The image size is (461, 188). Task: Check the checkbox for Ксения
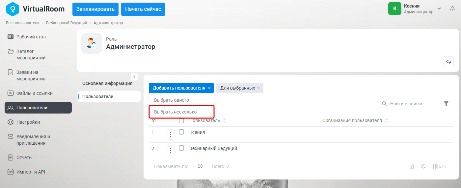click(x=181, y=132)
